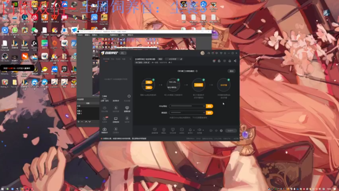The image size is (339, 191).
Task: Toggle stream key visibility eye
Action: coord(204,112)
